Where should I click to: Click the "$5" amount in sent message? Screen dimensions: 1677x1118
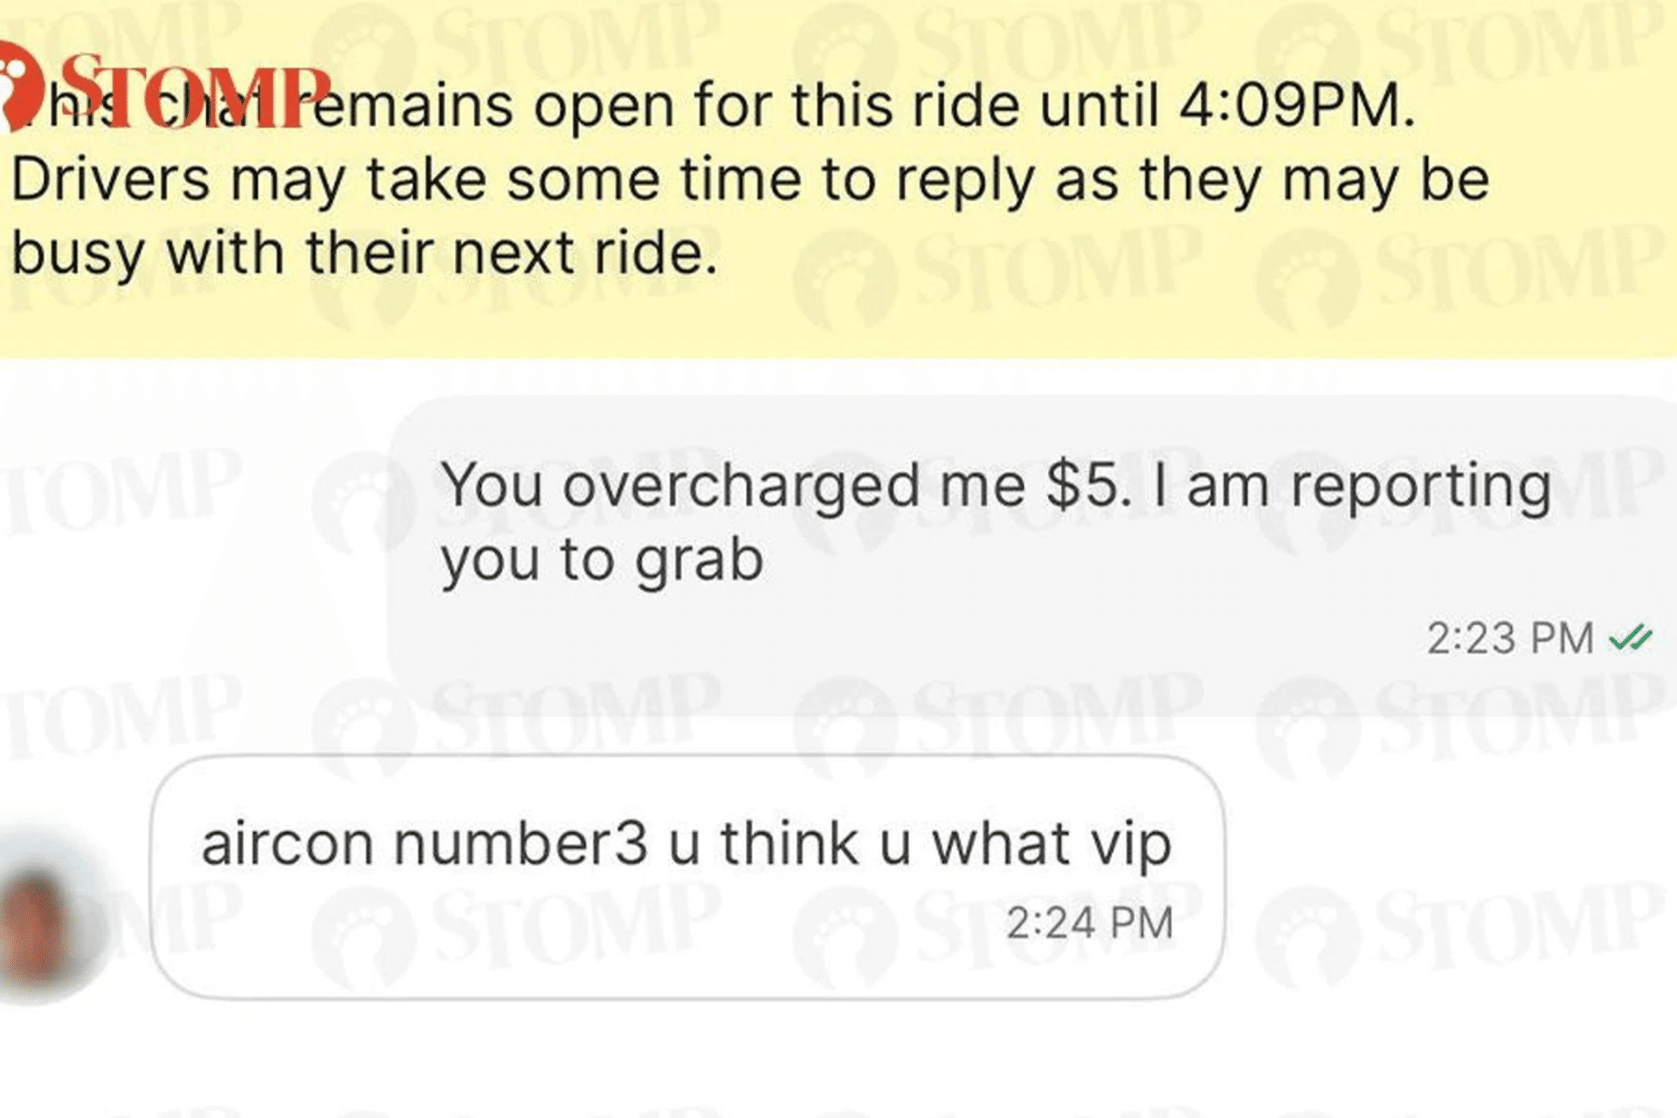(x=1087, y=485)
